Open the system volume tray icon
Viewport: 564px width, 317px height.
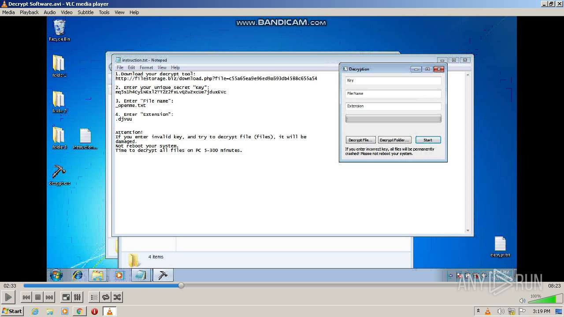coord(500,311)
